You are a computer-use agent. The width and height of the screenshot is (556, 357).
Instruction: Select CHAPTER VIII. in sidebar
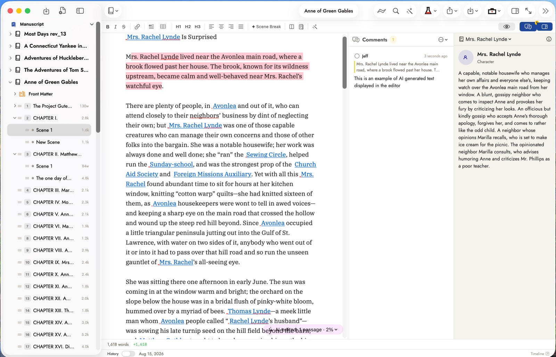coord(50,250)
